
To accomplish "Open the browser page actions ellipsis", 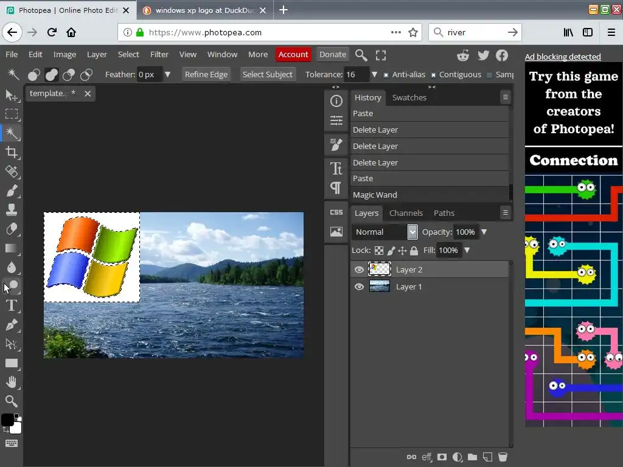I will [x=395, y=32].
